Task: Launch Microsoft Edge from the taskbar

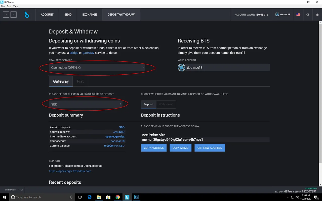Action: point(90,197)
